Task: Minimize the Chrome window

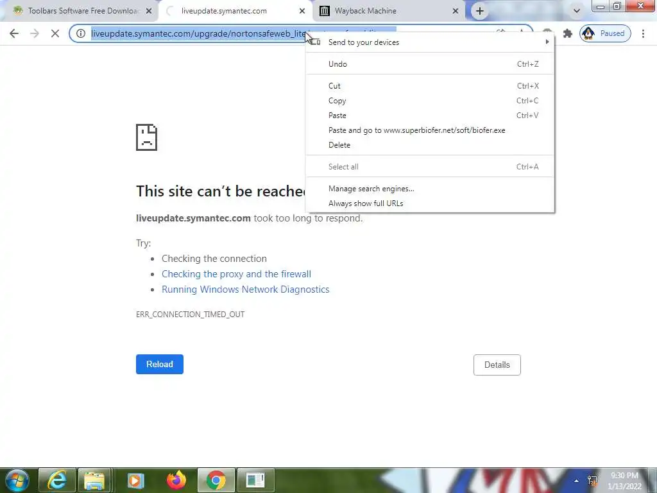Action: click(601, 6)
